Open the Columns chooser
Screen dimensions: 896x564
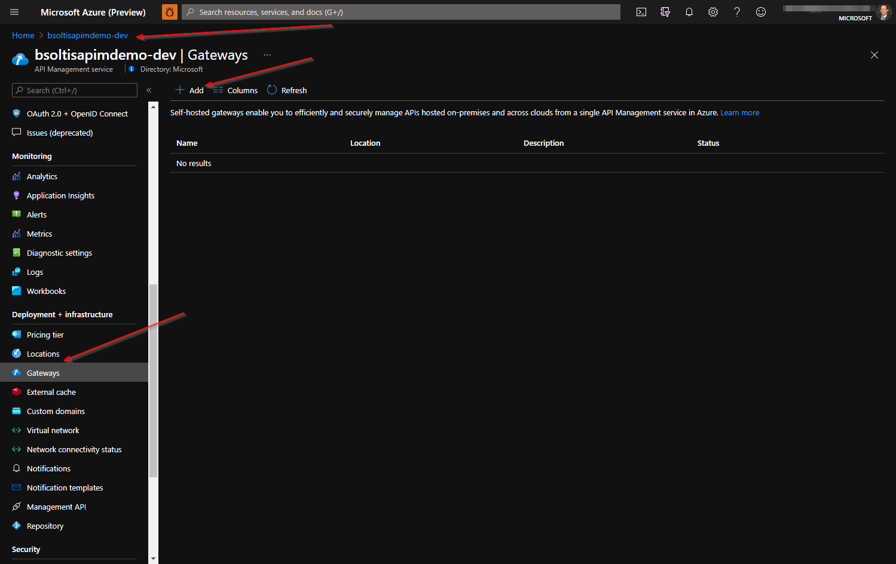tap(236, 90)
